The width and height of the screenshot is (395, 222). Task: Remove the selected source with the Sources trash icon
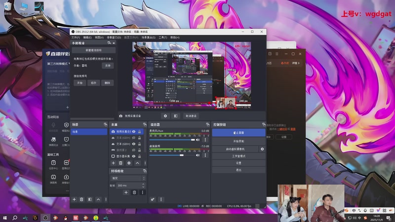click(120, 163)
